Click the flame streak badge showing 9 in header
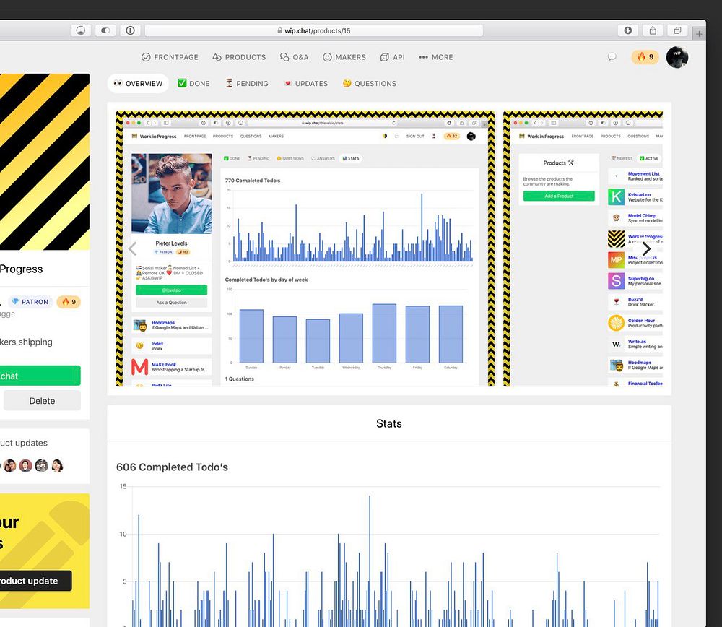This screenshot has height=627, width=722. (x=645, y=56)
